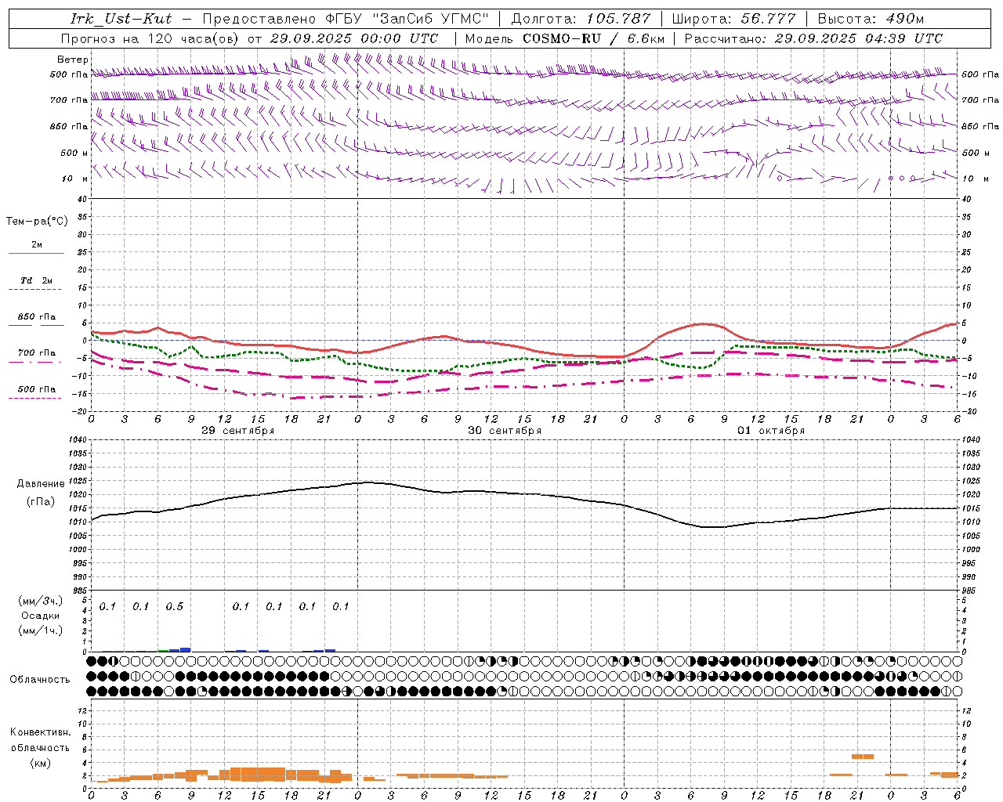Viewport: 1003px width, 802px height.
Task: Click the '(мм/1ч.)' precipitation unit label
Action: [x=41, y=630]
